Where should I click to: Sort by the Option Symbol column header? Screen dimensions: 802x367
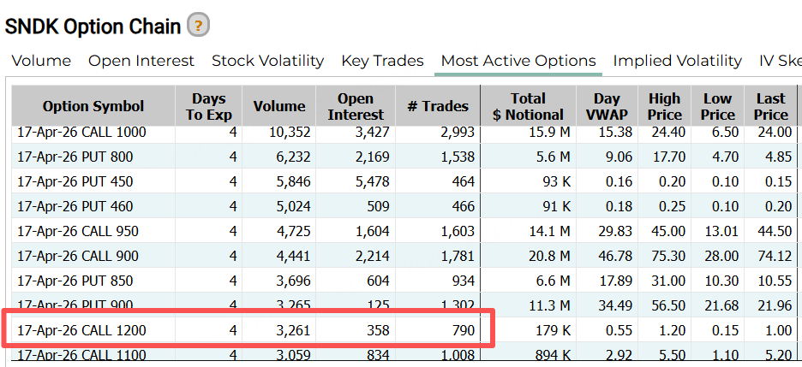[x=93, y=106]
